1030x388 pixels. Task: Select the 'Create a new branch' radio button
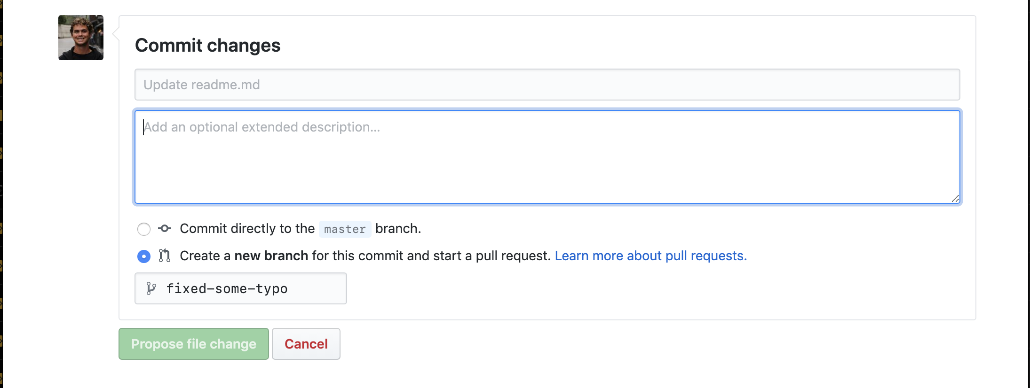coord(144,256)
